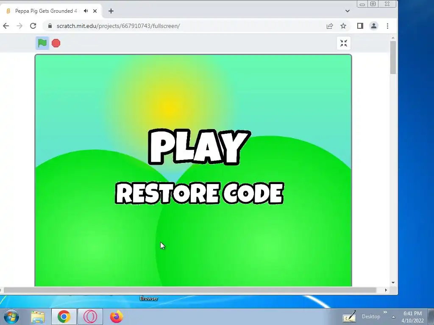Image resolution: width=434 pixels, height=325 pixels.
Task: Click the horizontal scrollbar thumb
Action: coord(190,290)
